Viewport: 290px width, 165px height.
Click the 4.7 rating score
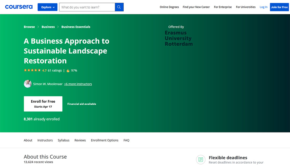click(45, 71)
